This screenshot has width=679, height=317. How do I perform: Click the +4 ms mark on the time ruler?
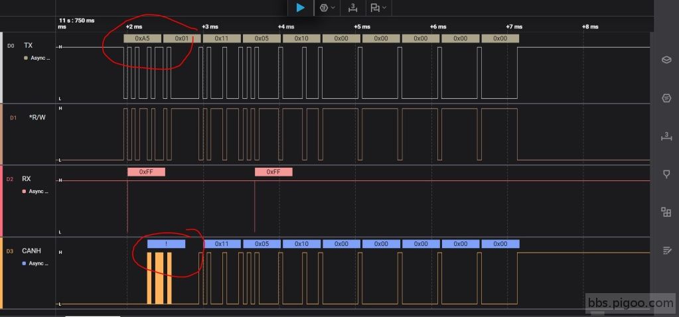point(286,27)
